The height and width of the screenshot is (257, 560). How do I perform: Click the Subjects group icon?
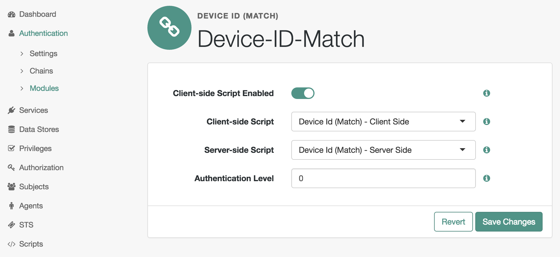point(12,187)
